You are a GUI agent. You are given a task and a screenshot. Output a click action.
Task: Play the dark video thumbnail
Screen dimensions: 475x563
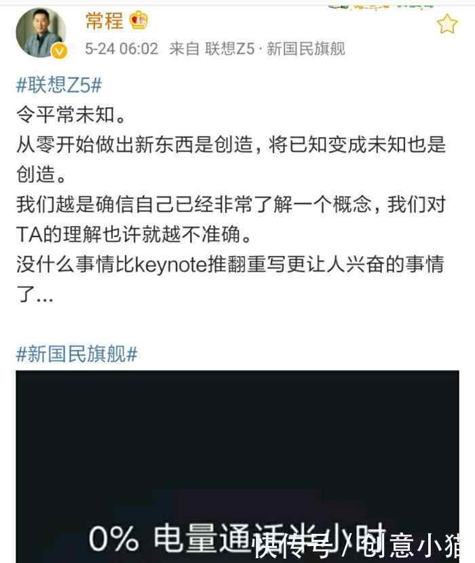[x=237, y=467]
